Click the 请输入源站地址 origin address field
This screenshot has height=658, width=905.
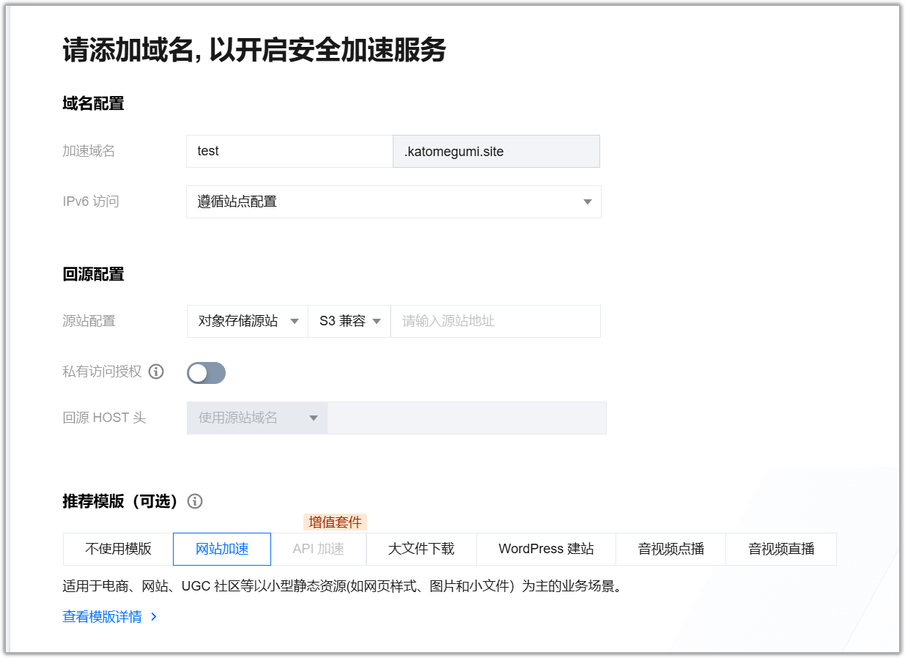click(495, 321)
